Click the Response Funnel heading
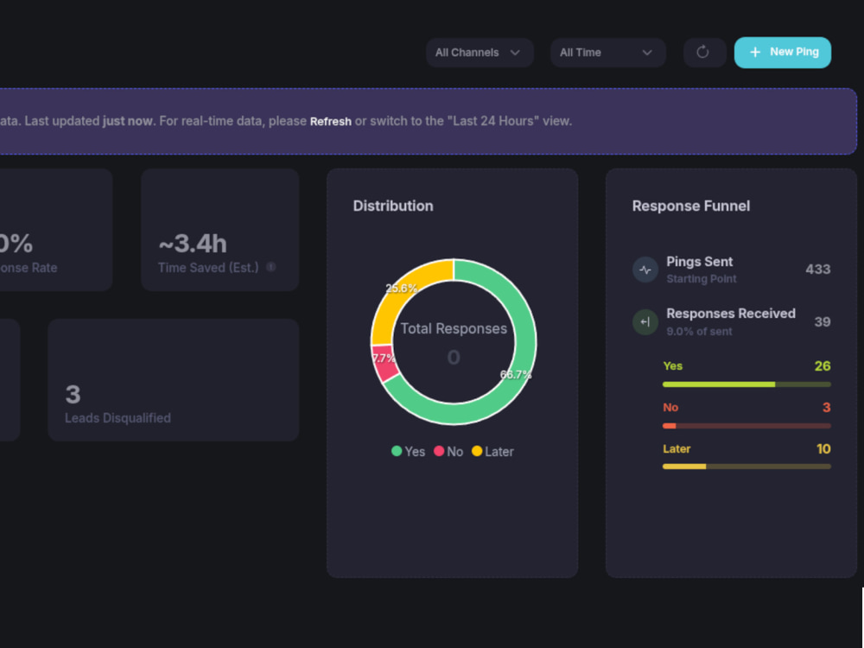This screenshot has height=648, width=864. 691,206
